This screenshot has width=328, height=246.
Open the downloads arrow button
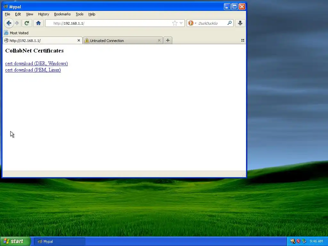[x=240, y=23]
